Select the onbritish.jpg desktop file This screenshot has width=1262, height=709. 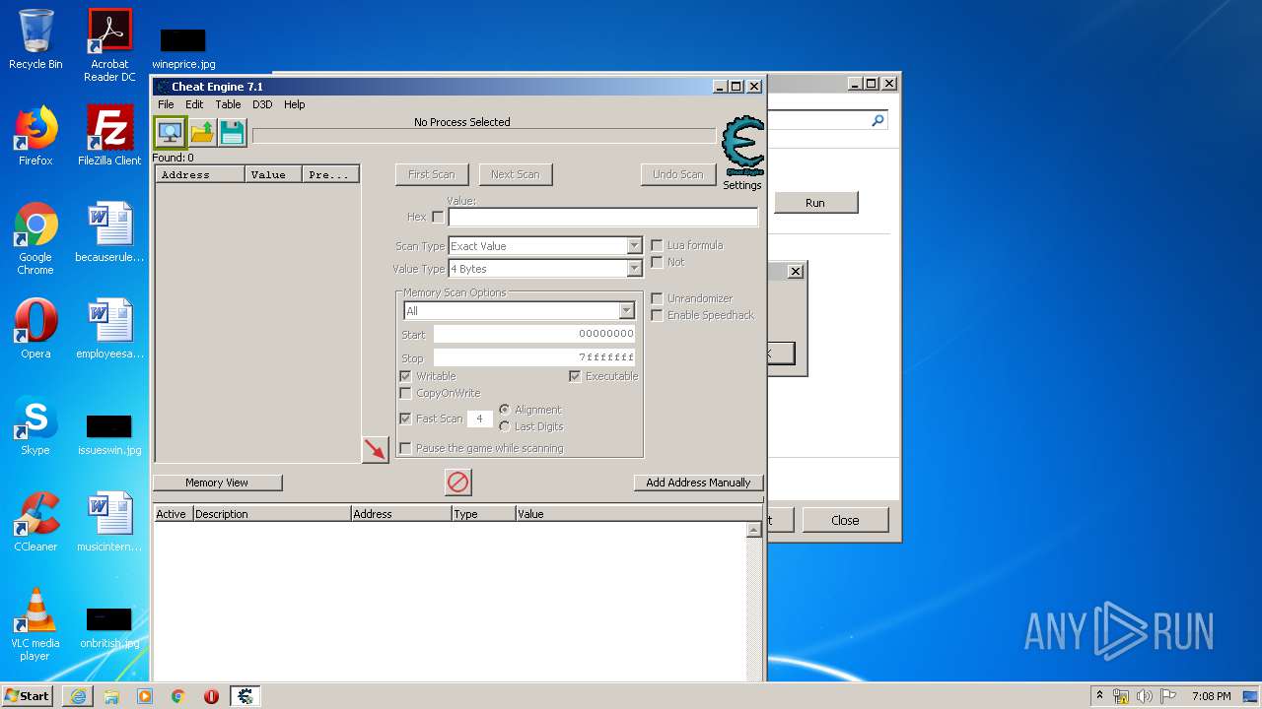coord(109,628)
